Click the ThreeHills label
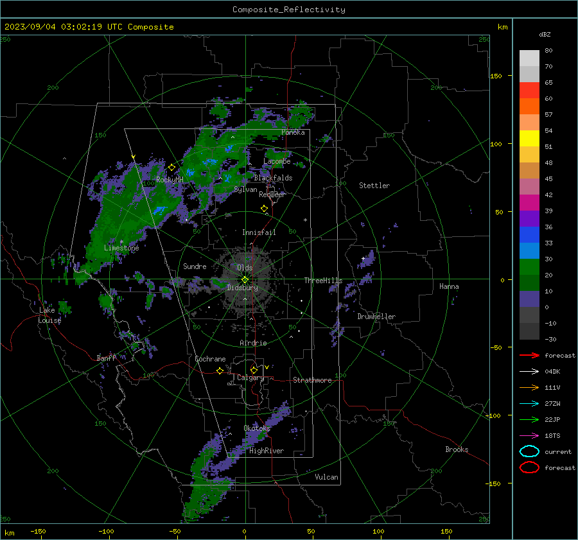Image resolution: width=578 pixels, height=540 pixels. 323,281
